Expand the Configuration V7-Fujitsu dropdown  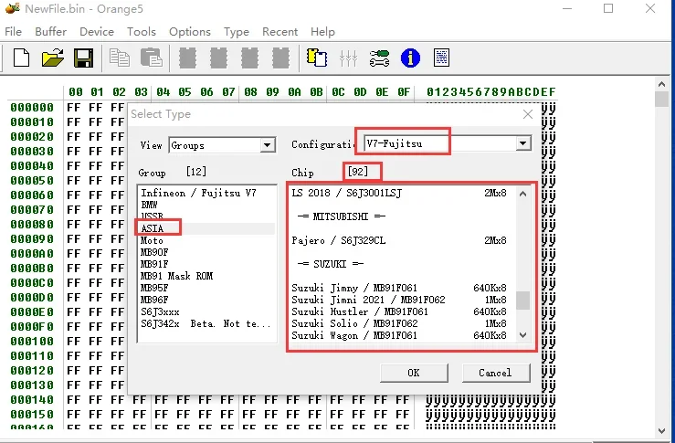[523, 143]
